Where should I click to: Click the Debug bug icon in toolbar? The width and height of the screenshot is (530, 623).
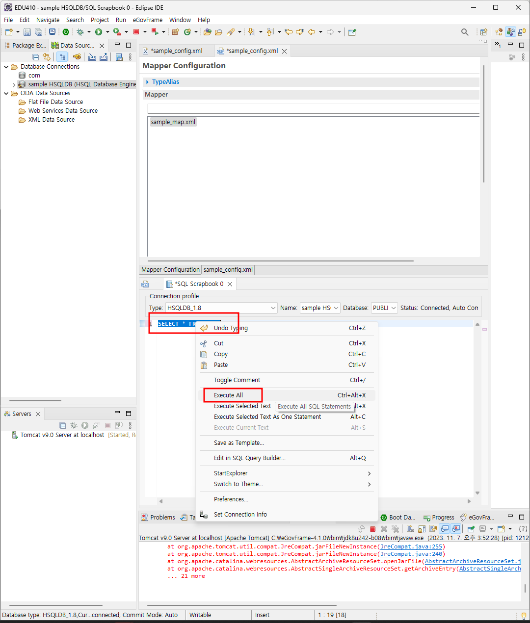[x=80, y=32]
